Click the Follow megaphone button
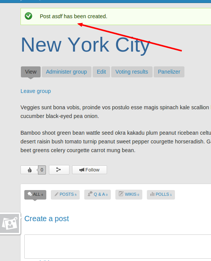 pyautogui.click(x=90, y=170)
